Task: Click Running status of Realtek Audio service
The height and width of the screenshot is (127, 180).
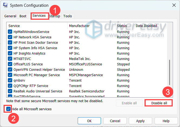Action: click(x=123, y=91)
